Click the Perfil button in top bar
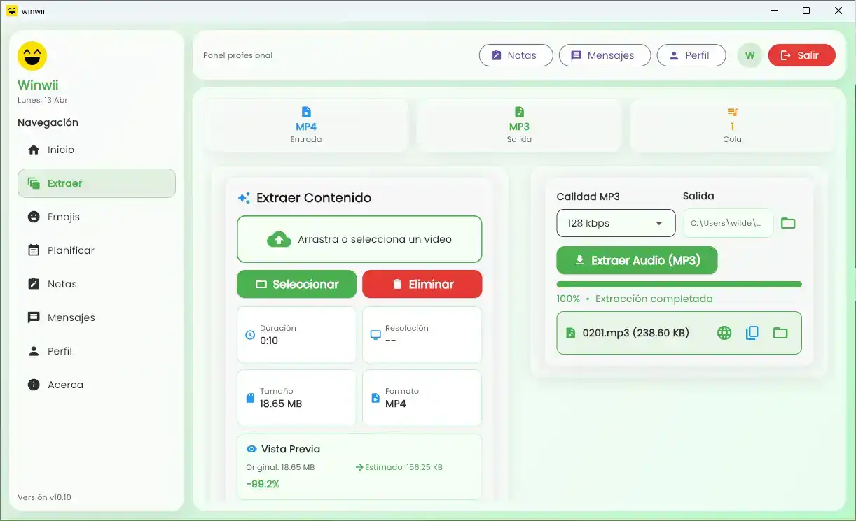This screenshot has height=521, width=856. [x=691, y=55]
